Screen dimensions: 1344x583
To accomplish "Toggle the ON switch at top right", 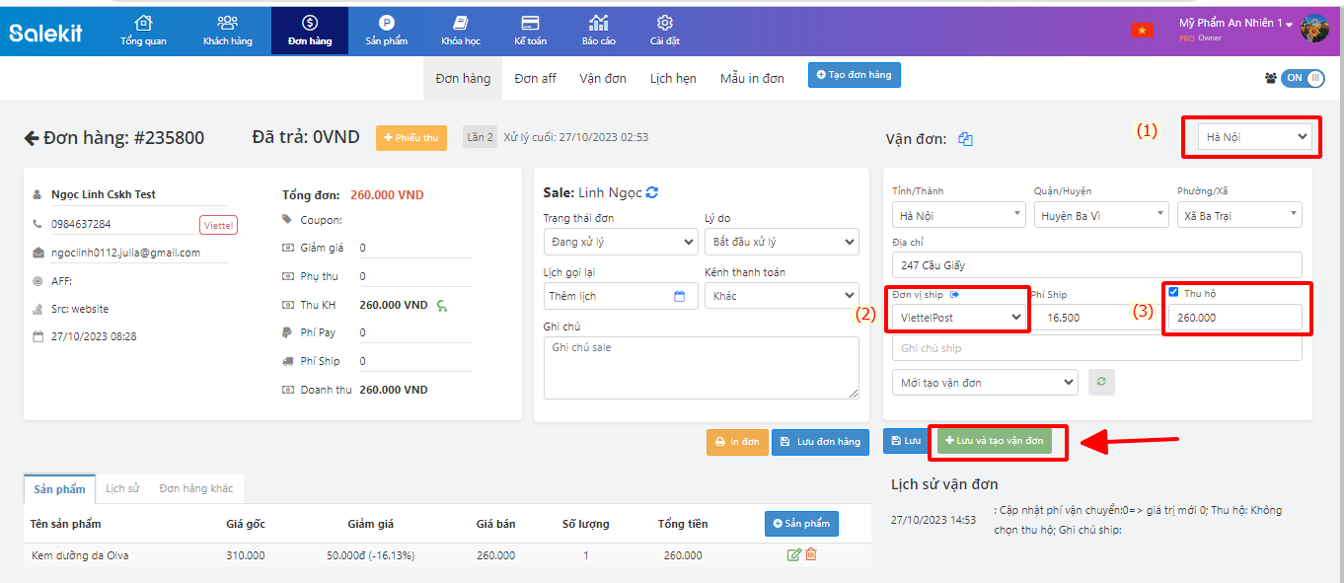I will click(1302, 78).
